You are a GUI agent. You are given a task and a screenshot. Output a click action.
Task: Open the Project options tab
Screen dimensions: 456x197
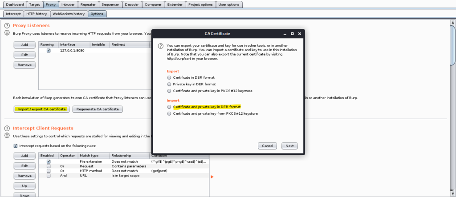[200, 4]
